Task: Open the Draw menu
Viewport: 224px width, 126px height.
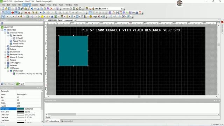Action: coord(55,5)
